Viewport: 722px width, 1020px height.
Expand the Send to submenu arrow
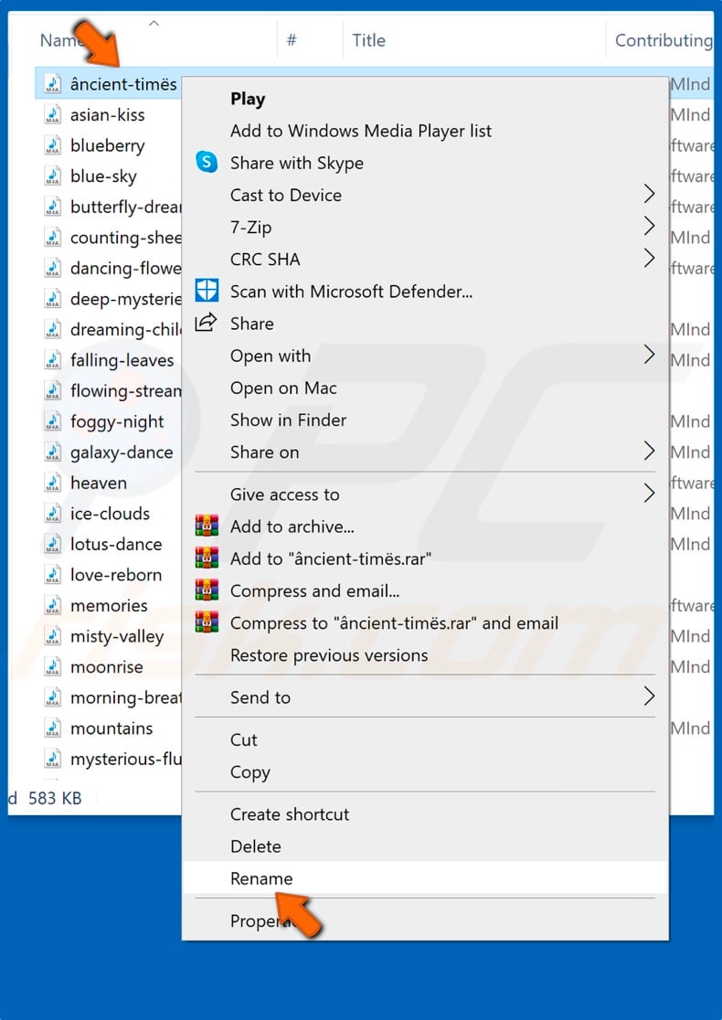[x=649, y=696]
